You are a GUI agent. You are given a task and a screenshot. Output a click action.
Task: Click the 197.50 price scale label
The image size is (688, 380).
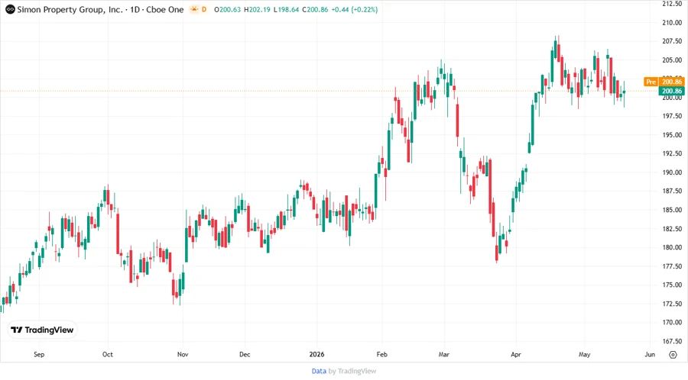tap(672, 116)
